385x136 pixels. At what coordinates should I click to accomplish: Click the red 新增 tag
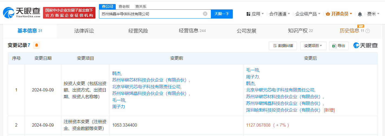(329, 110)
